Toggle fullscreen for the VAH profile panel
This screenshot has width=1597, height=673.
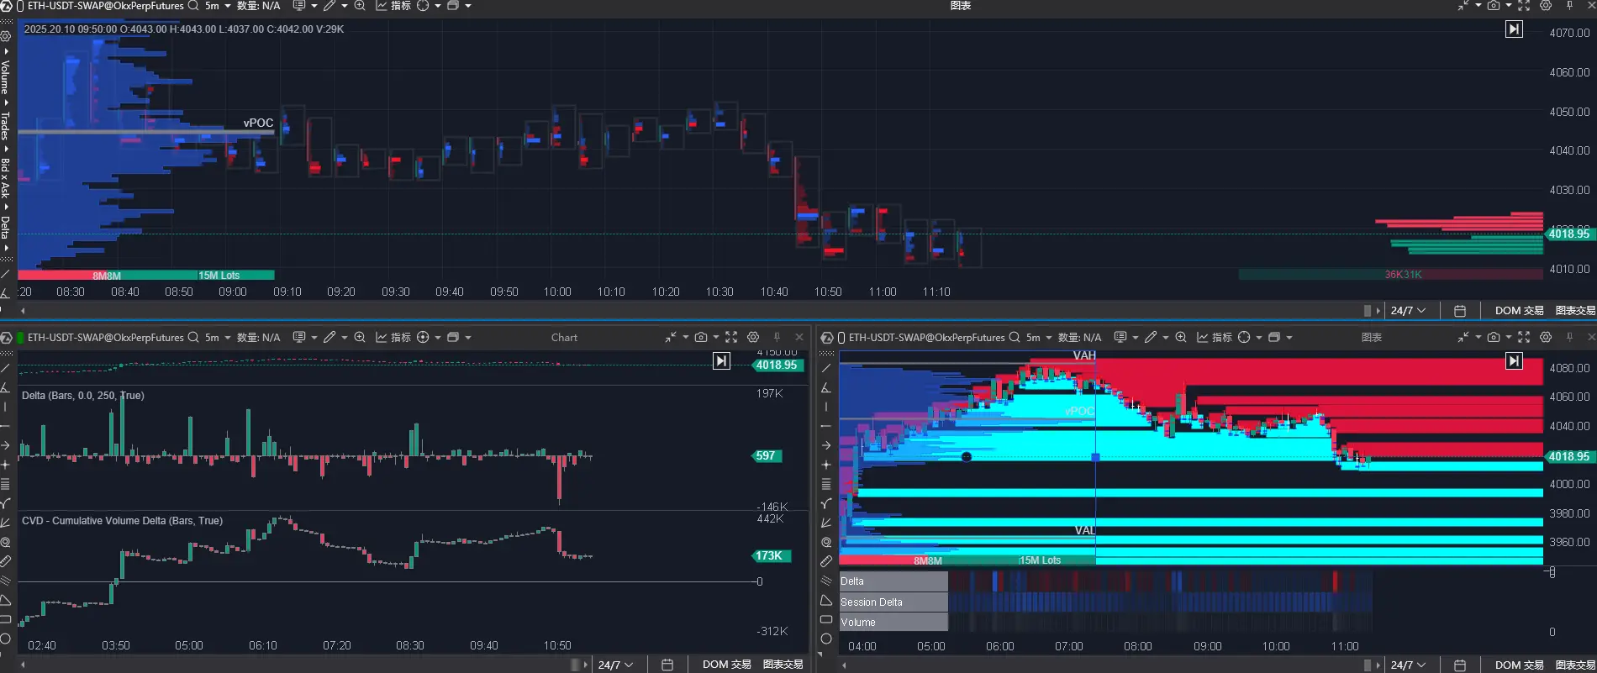click(1524, 337)
